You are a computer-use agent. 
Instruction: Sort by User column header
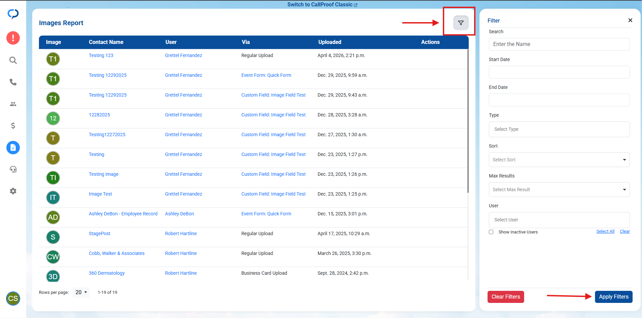171,42
